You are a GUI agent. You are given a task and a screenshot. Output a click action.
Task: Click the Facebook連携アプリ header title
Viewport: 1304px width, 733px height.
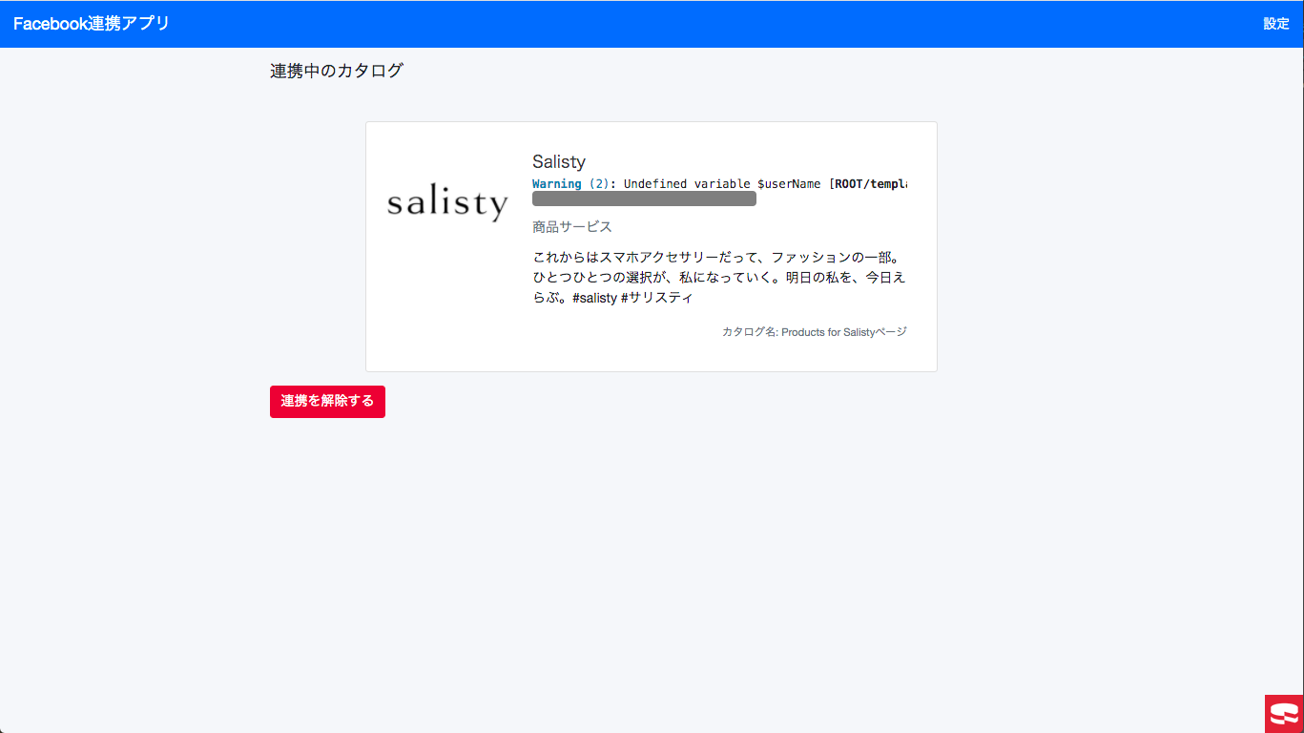pyautogui.click(x=92, y=24)
